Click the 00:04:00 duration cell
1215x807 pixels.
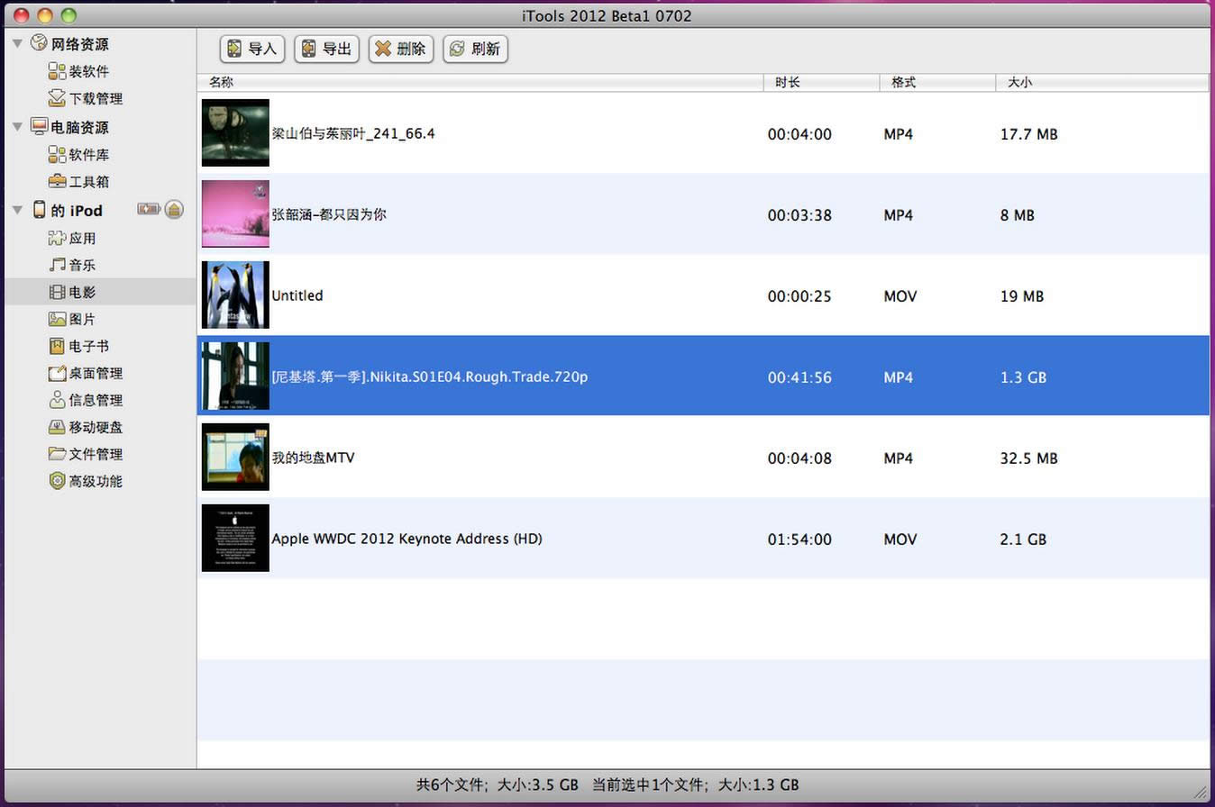pyautogui.click(x=799, y=134)
